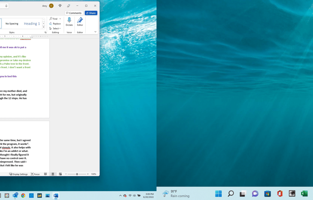
Task: Click the OneDrive cloud tray icon
Action: (125, 196)
